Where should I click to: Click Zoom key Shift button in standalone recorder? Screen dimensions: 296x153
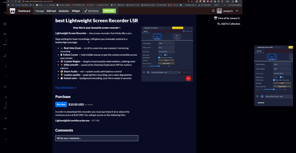[282, 83]
